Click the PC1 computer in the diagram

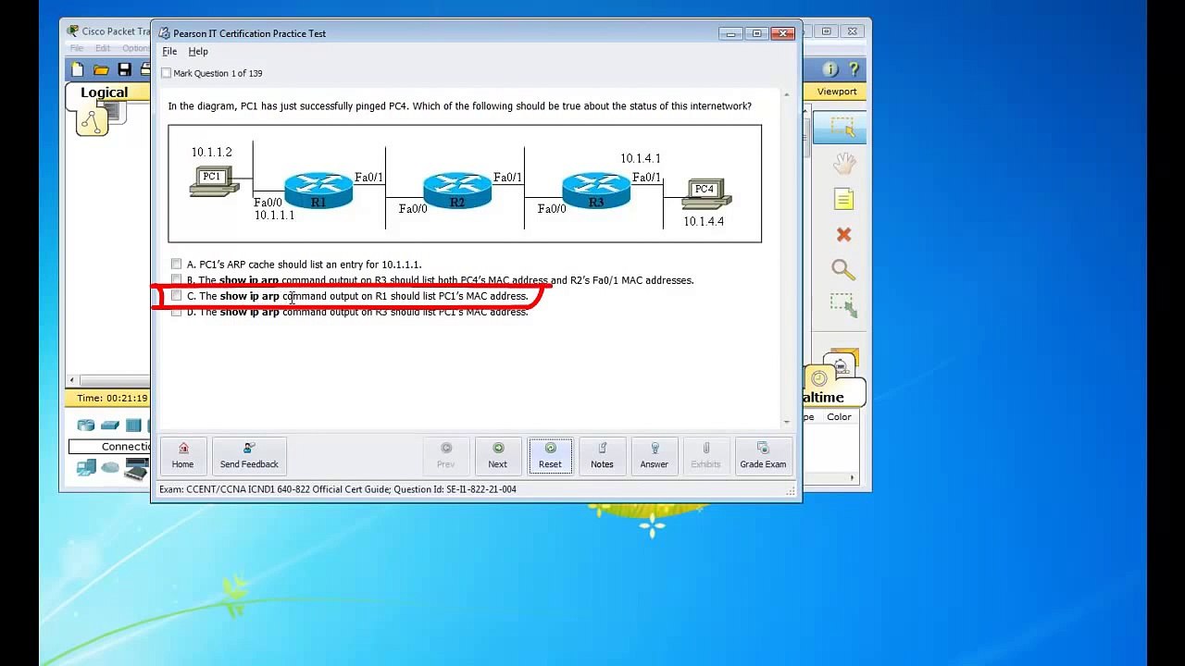point(213,181)
